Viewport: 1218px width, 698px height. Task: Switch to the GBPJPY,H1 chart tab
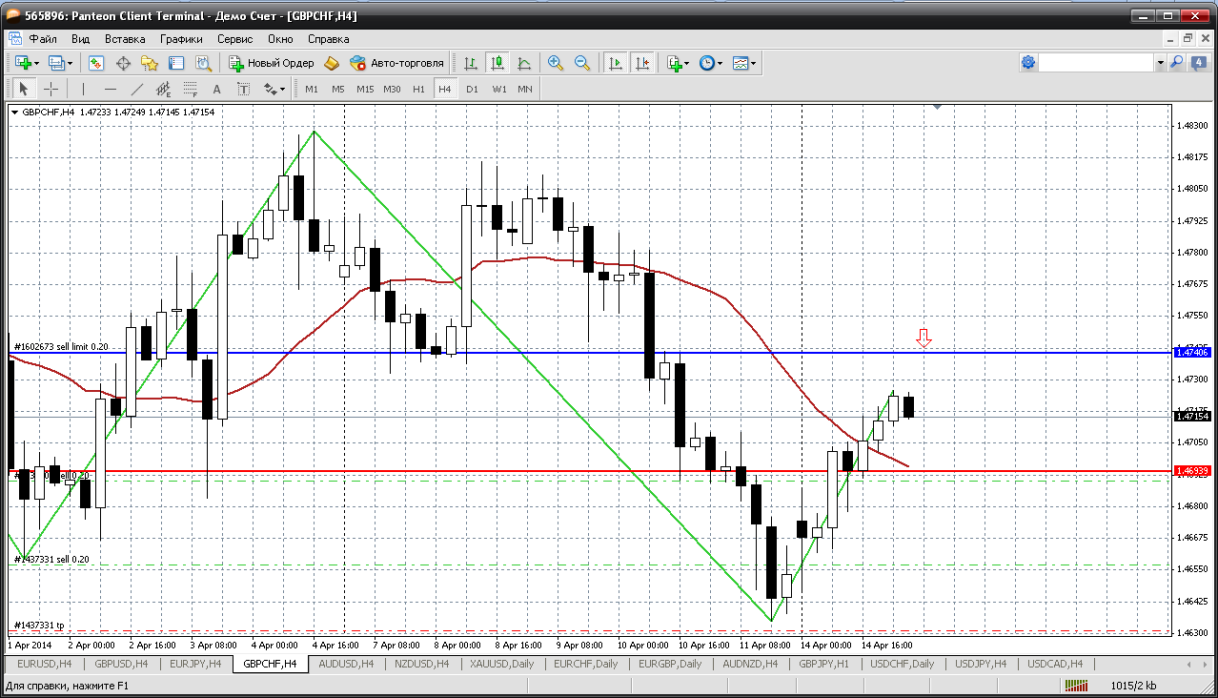point(824,664)
